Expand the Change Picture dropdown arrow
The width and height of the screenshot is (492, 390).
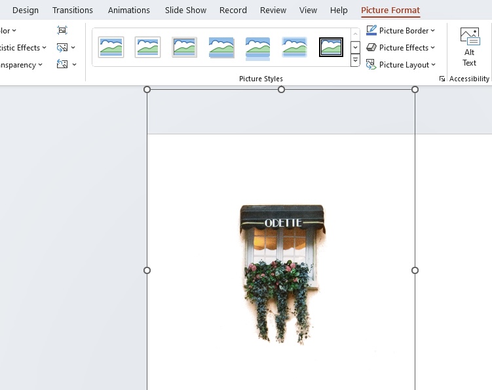point(73,47)
